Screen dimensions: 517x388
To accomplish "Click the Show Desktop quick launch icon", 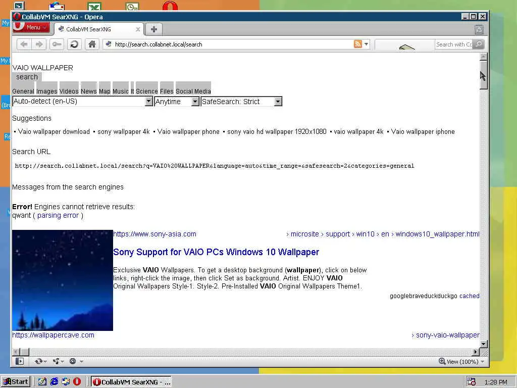I will 42,382.
